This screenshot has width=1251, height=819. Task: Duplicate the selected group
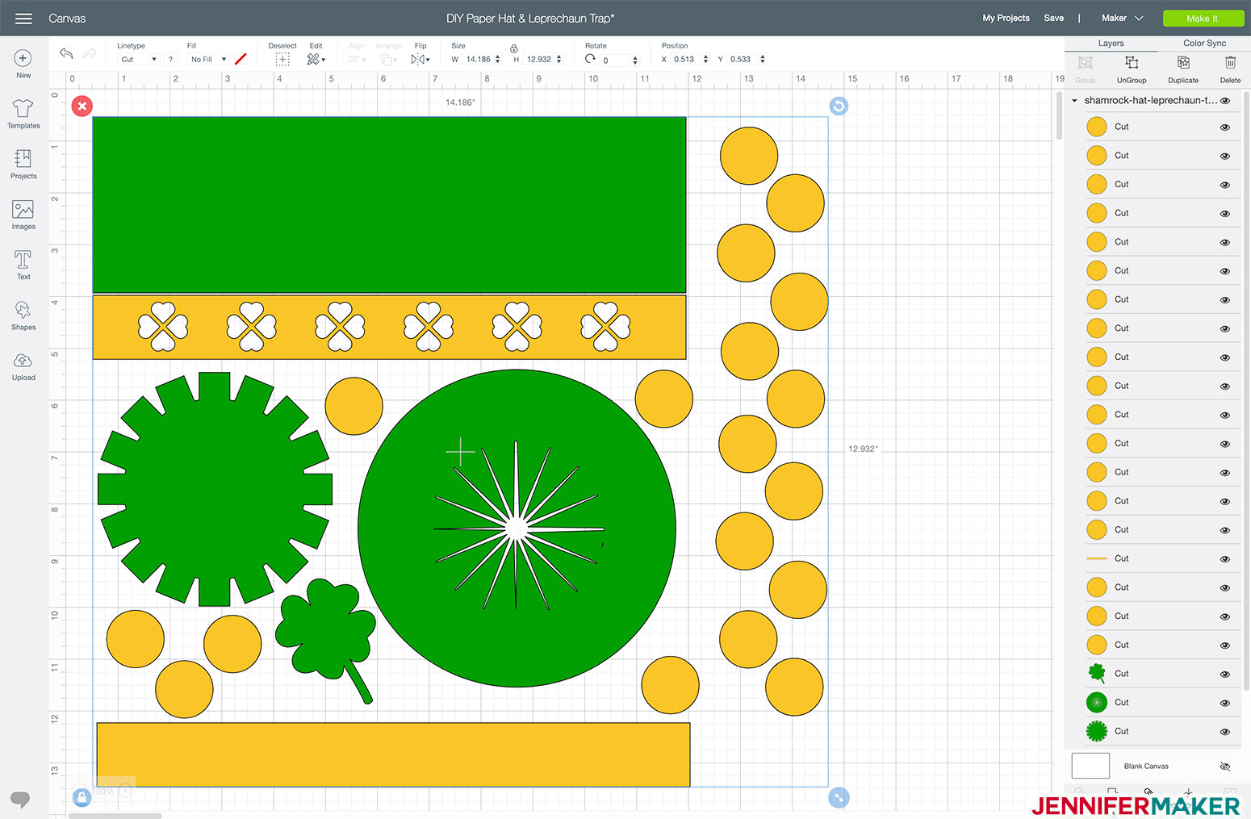pyautogui.click(x=1183, y=63)
